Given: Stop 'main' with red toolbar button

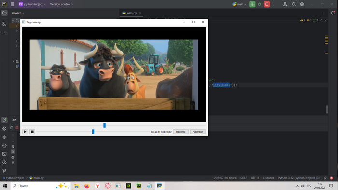Looking at the screenshot, I should pos(267,4).
